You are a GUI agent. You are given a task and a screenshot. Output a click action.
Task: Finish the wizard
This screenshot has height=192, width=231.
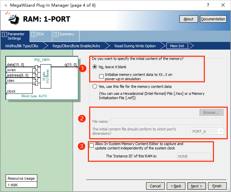click(217, 186)
